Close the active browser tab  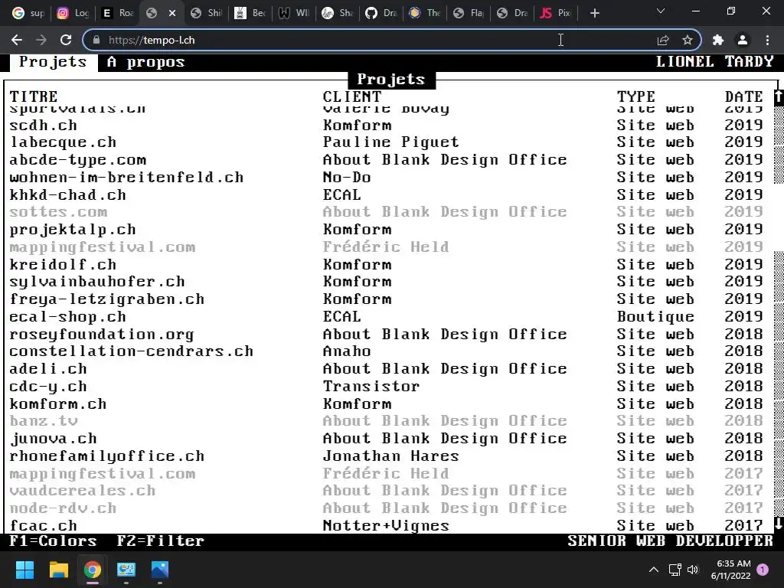pyautogui.click(x=172, y=13)
